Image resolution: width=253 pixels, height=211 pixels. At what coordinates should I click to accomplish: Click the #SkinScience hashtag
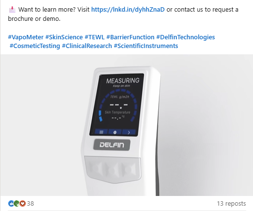coord(64,37)
